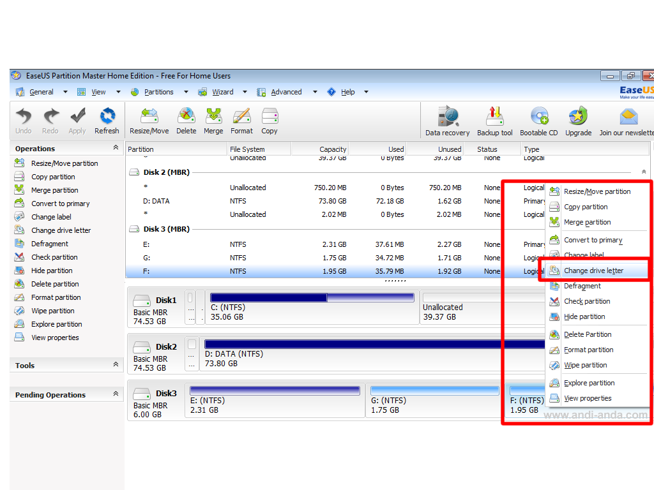Image resolution: width=654 pixels, height=490 pixels.
Task: Sort by the Partition column header
Action: pos(176,149)
